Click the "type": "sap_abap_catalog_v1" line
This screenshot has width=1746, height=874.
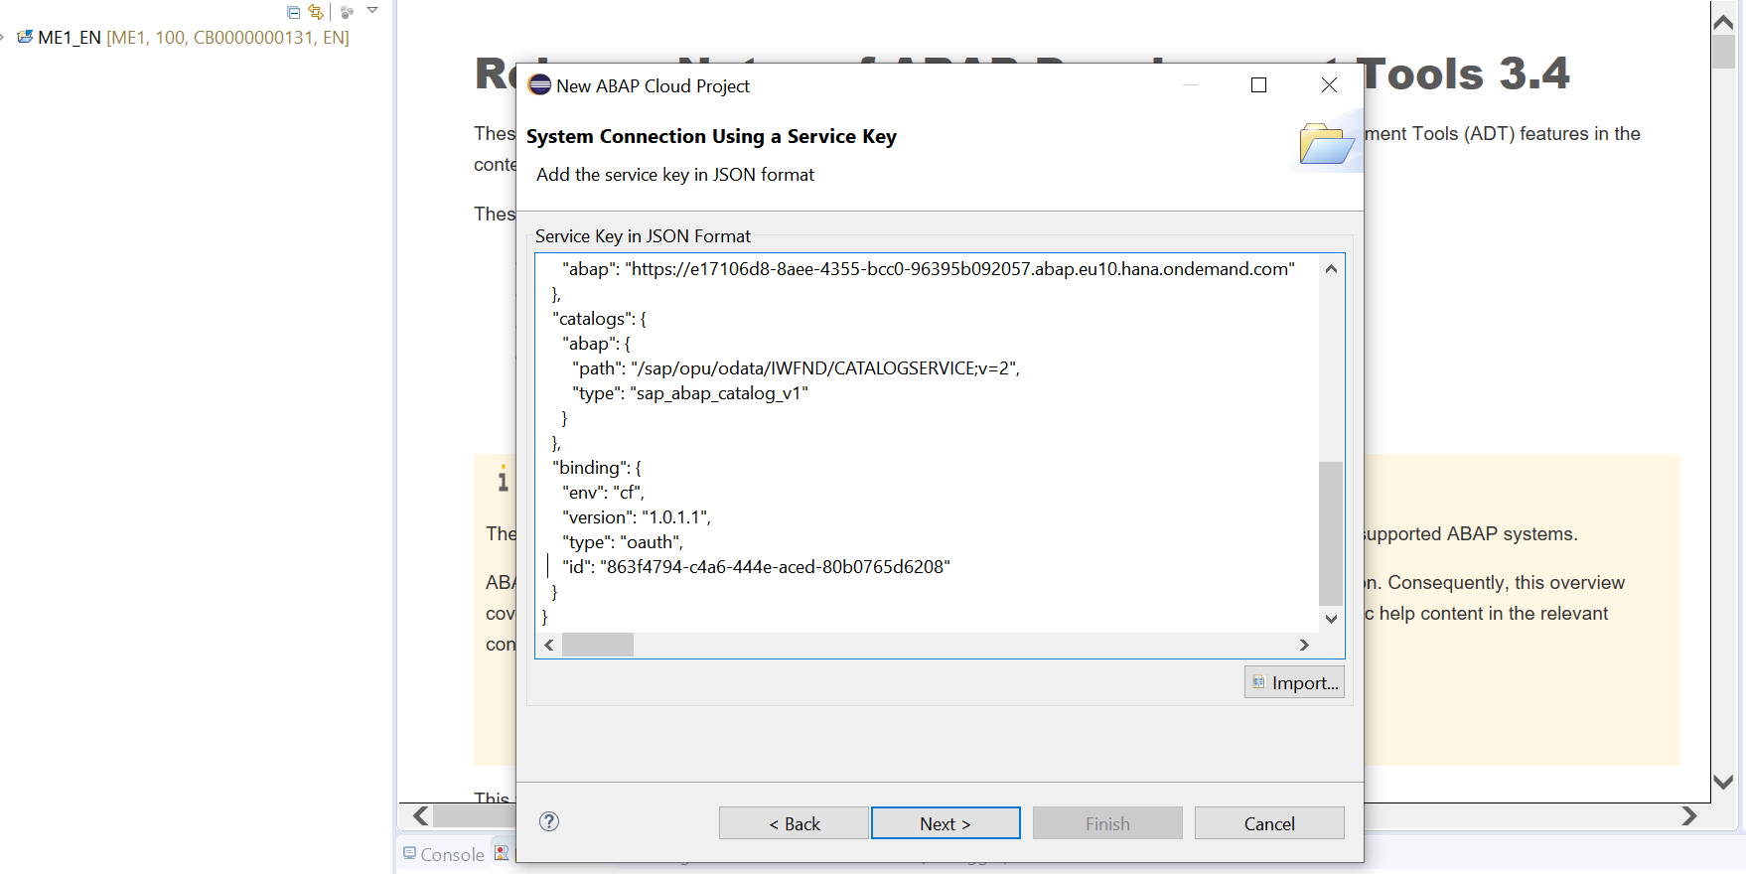click(x=690, y=393)
